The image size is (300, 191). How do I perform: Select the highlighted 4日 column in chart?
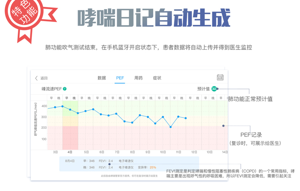70,125
